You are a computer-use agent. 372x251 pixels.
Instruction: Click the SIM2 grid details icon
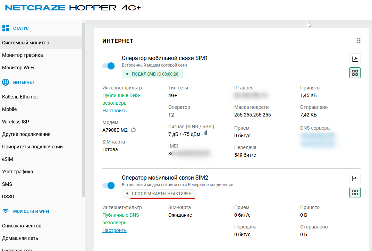(x=355, y=192)
